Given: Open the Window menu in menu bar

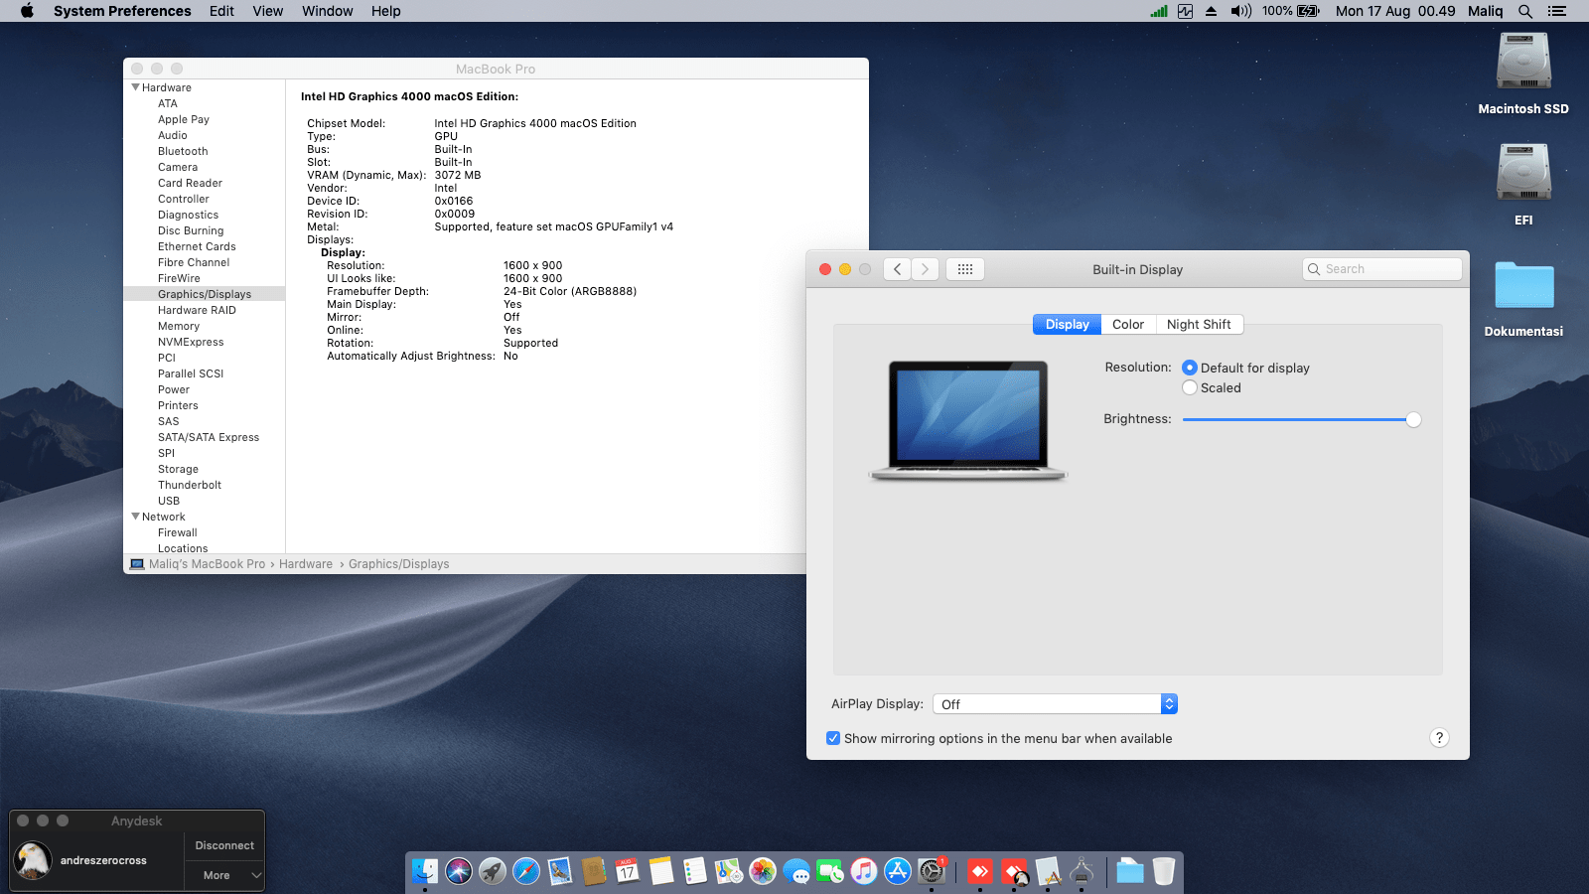Looking at the screenshot, I should pos(327,11).
